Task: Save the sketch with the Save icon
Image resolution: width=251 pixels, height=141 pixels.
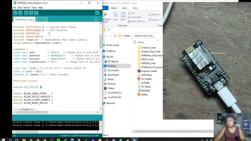Action: 36,13
